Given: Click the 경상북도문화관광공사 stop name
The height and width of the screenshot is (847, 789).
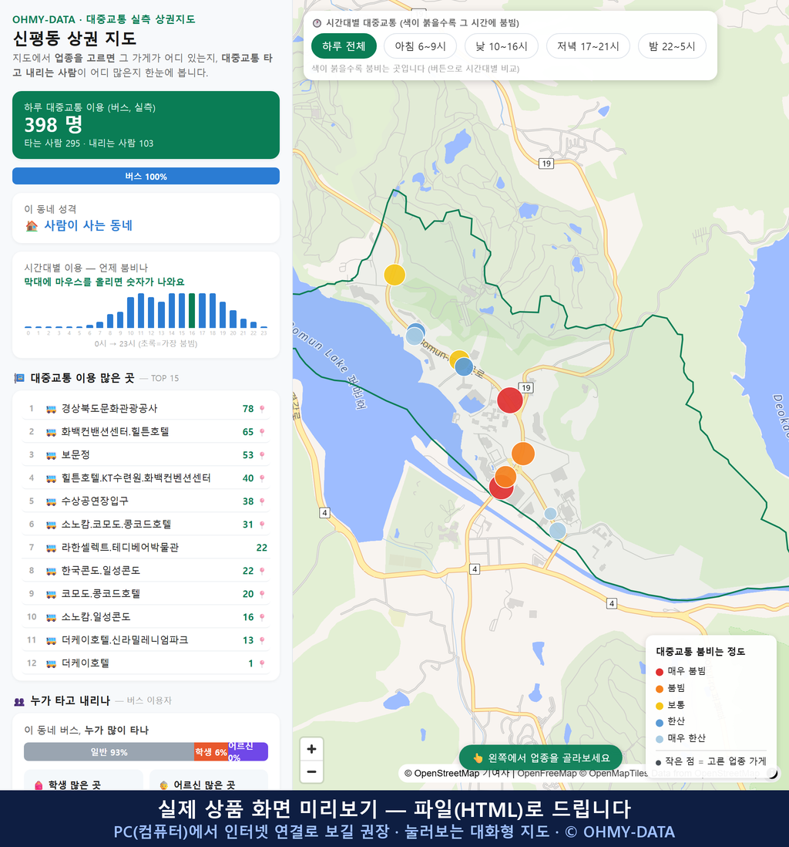Looking at the screenshot, I should click(109, 409).
